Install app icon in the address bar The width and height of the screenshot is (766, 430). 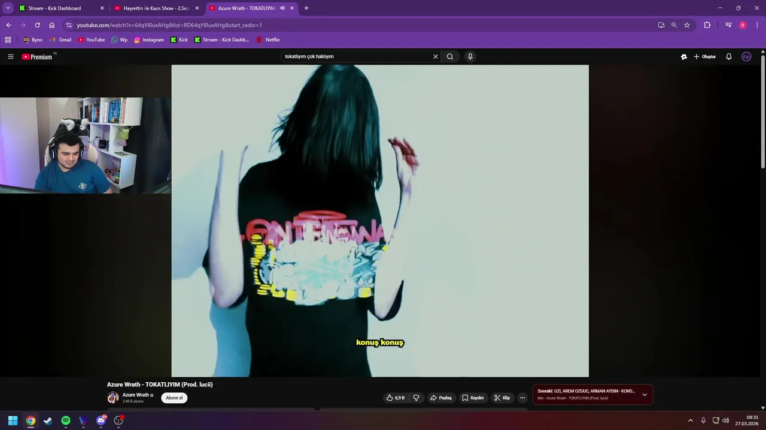(x=661, y=25)
